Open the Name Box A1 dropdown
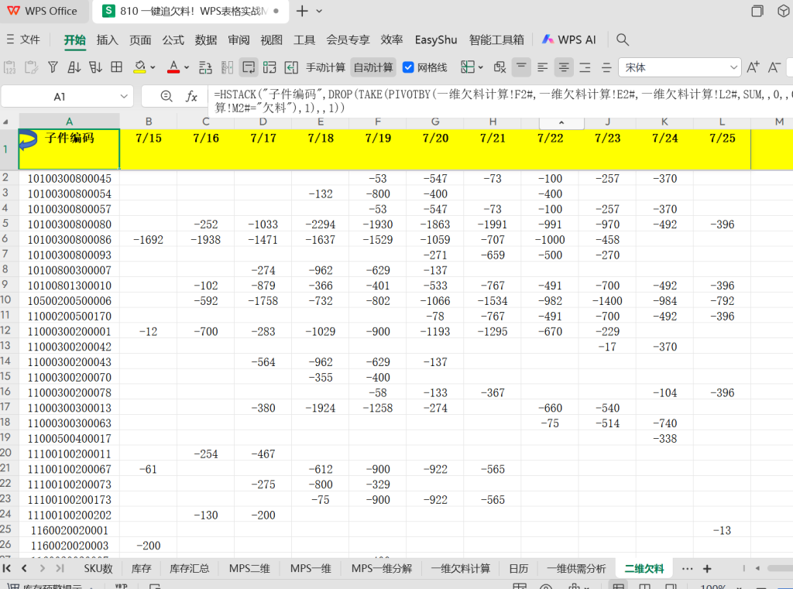 pyautogui.click(x=123, y=96)
